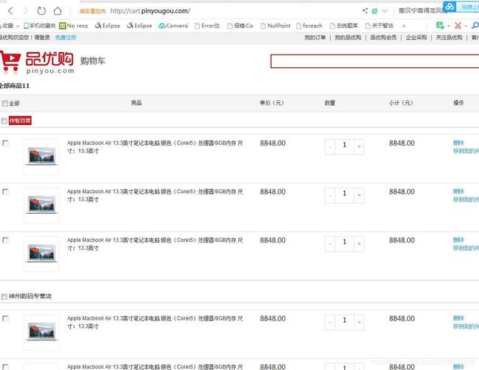The width and height of the screenshot is (479, 370).
Task: Delete the first item under 神州数码专营店
Action: point(458,318)
